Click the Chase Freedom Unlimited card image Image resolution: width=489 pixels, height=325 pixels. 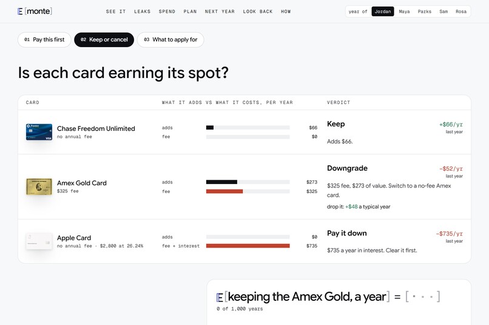[x=39, y=132]
